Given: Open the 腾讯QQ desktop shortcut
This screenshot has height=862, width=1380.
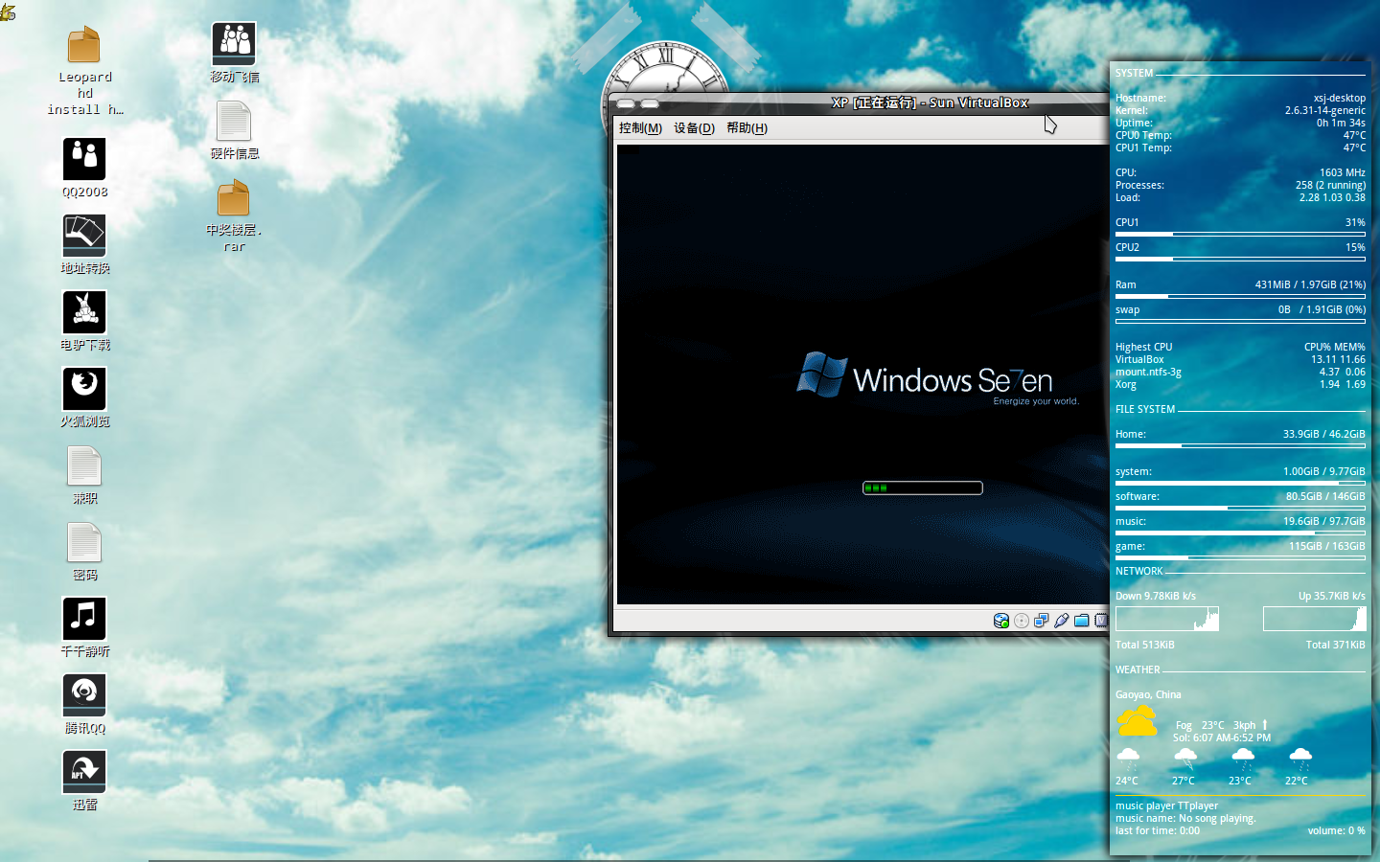Looking at the screenshot, I should 84,695.
